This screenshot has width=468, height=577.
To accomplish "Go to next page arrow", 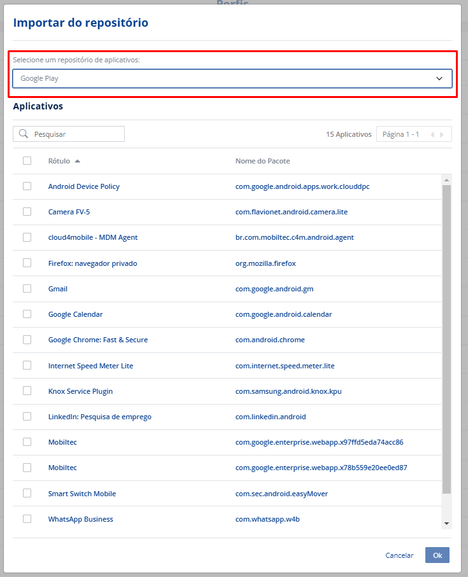I will coord(442,135).
